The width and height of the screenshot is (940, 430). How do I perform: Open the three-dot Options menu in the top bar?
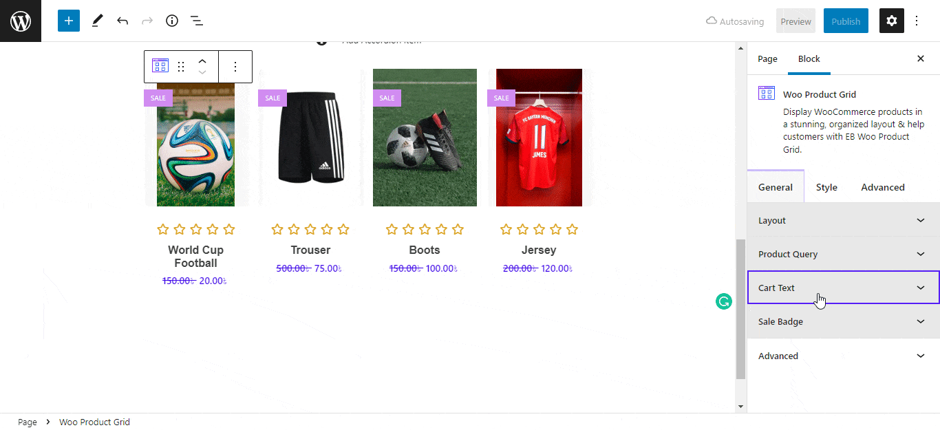point(917,21)
